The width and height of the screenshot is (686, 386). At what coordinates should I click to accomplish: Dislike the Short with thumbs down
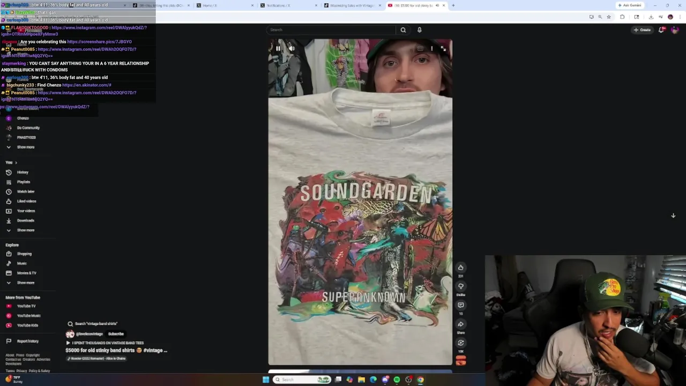click(460, 286)
